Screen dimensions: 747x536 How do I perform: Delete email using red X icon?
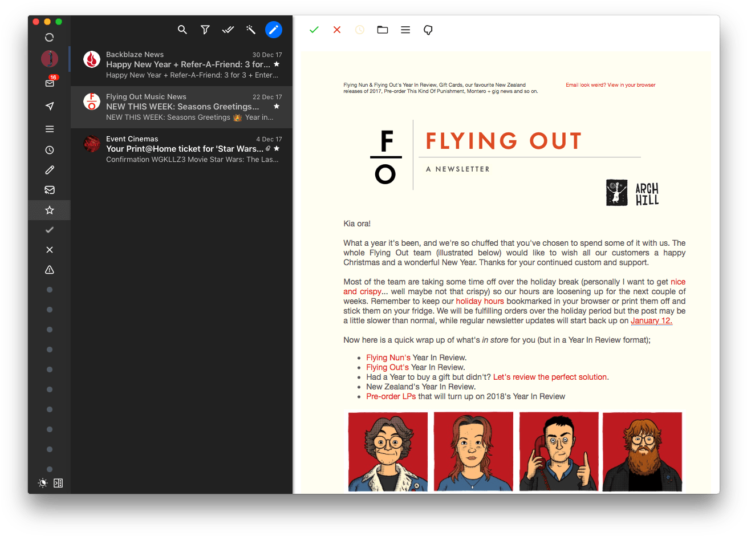click(337, 30)
